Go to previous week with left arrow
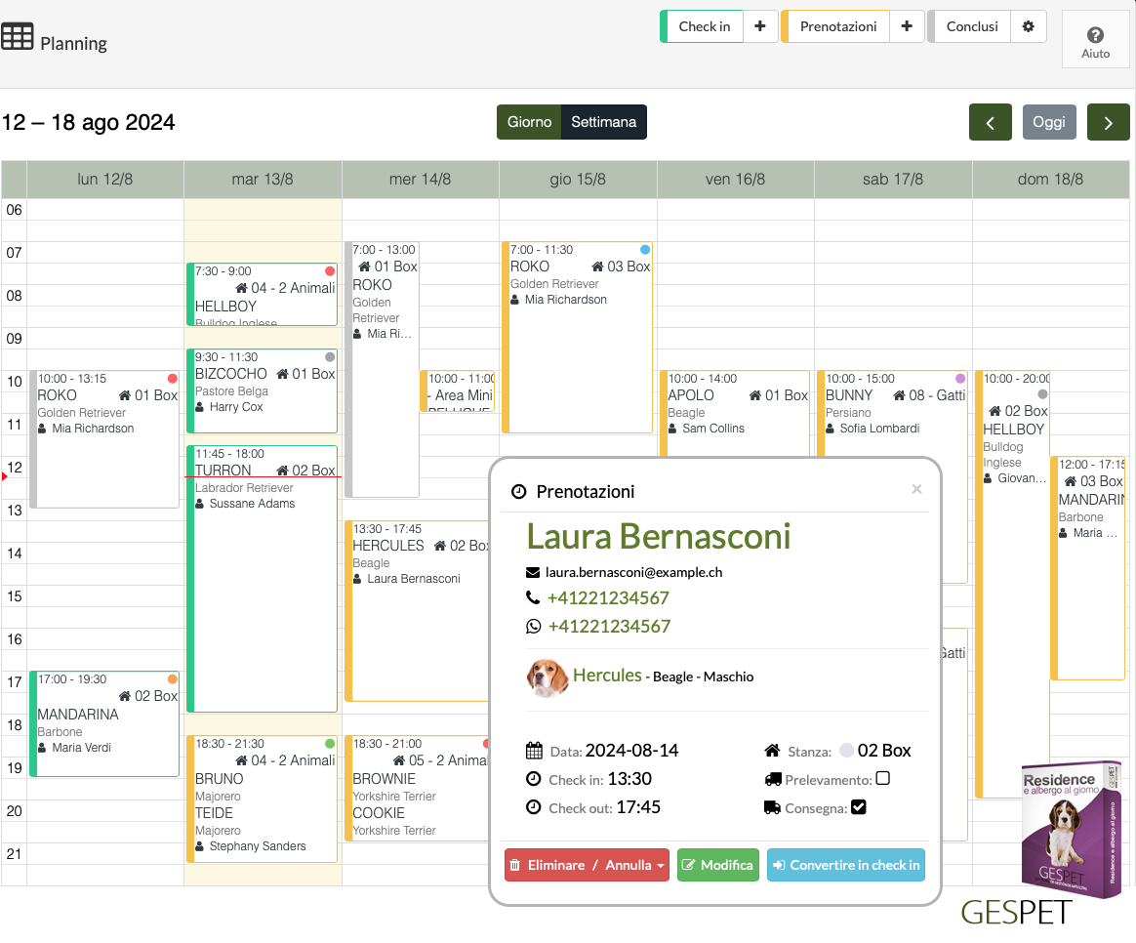This screenshot has width=1136, height=943. click(990, 122)
